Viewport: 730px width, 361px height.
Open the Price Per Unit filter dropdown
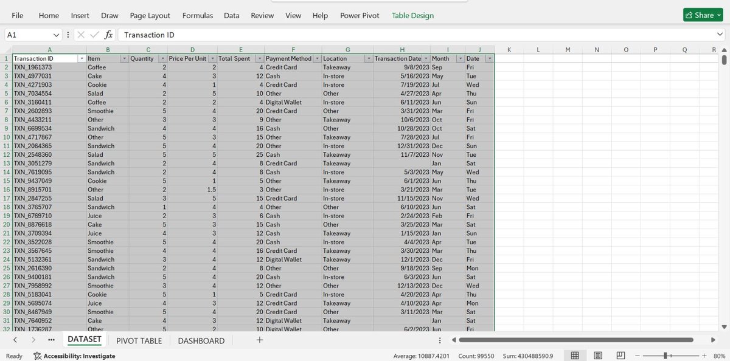[x=212, y=58]
